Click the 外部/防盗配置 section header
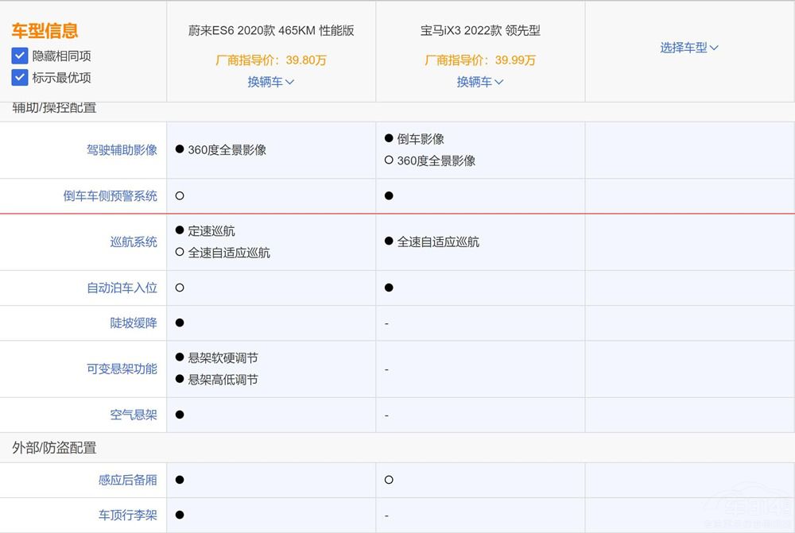795x533 pixels. point(54,448)
